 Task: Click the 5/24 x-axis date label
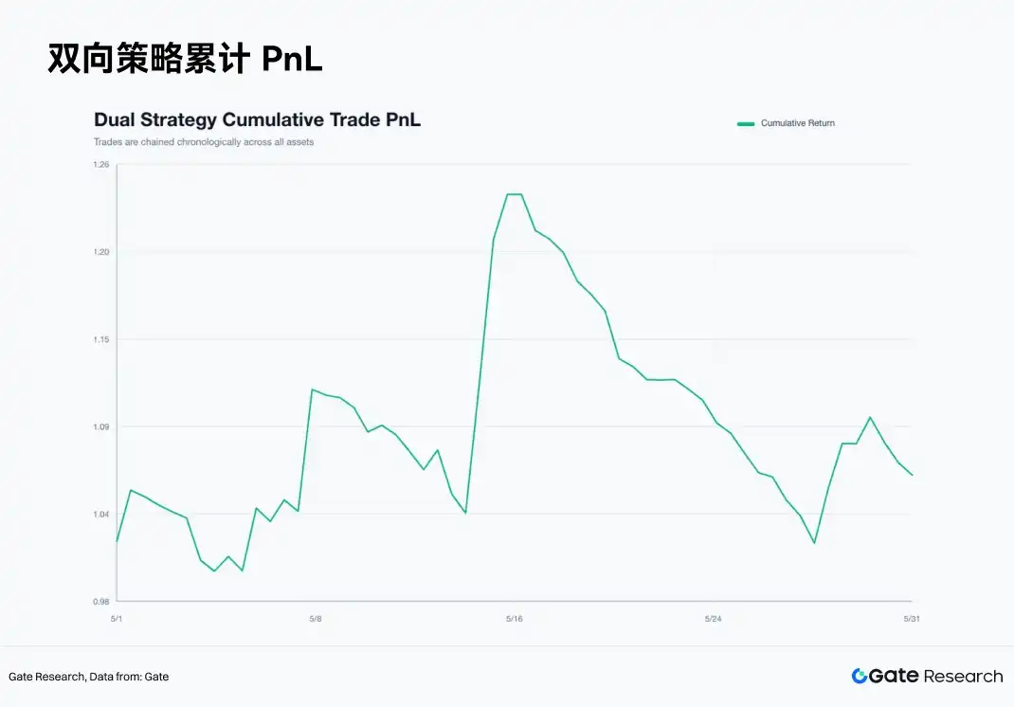[713, 618]
